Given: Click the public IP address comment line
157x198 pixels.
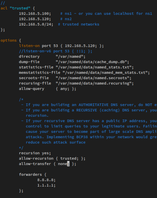Looking at the screenshot, I should coord(89,121).
